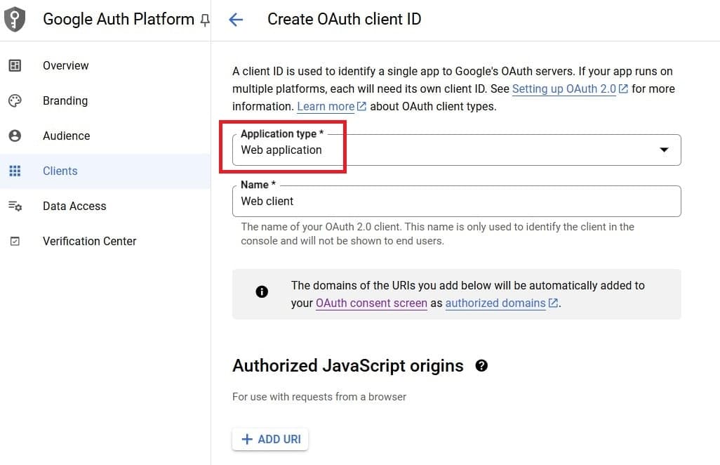Click the ADD URI button

click(x=270, y=438)
